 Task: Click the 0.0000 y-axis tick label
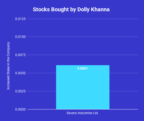[20, 109]
